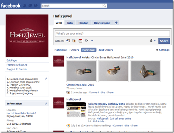This screenshot has width=174, height=133.
Task: Expand more attach options arrow
Action: tap(92, 41)
